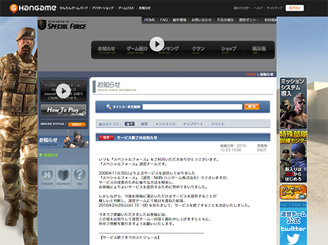This screenshot has height=245, width=328.
Task: Open the クラン navigation menu item
Action: (x=198, y=50)
